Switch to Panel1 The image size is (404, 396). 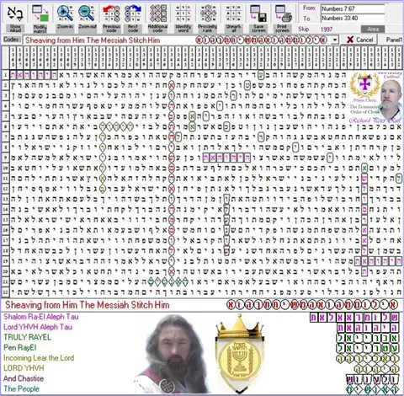(394, 40)
